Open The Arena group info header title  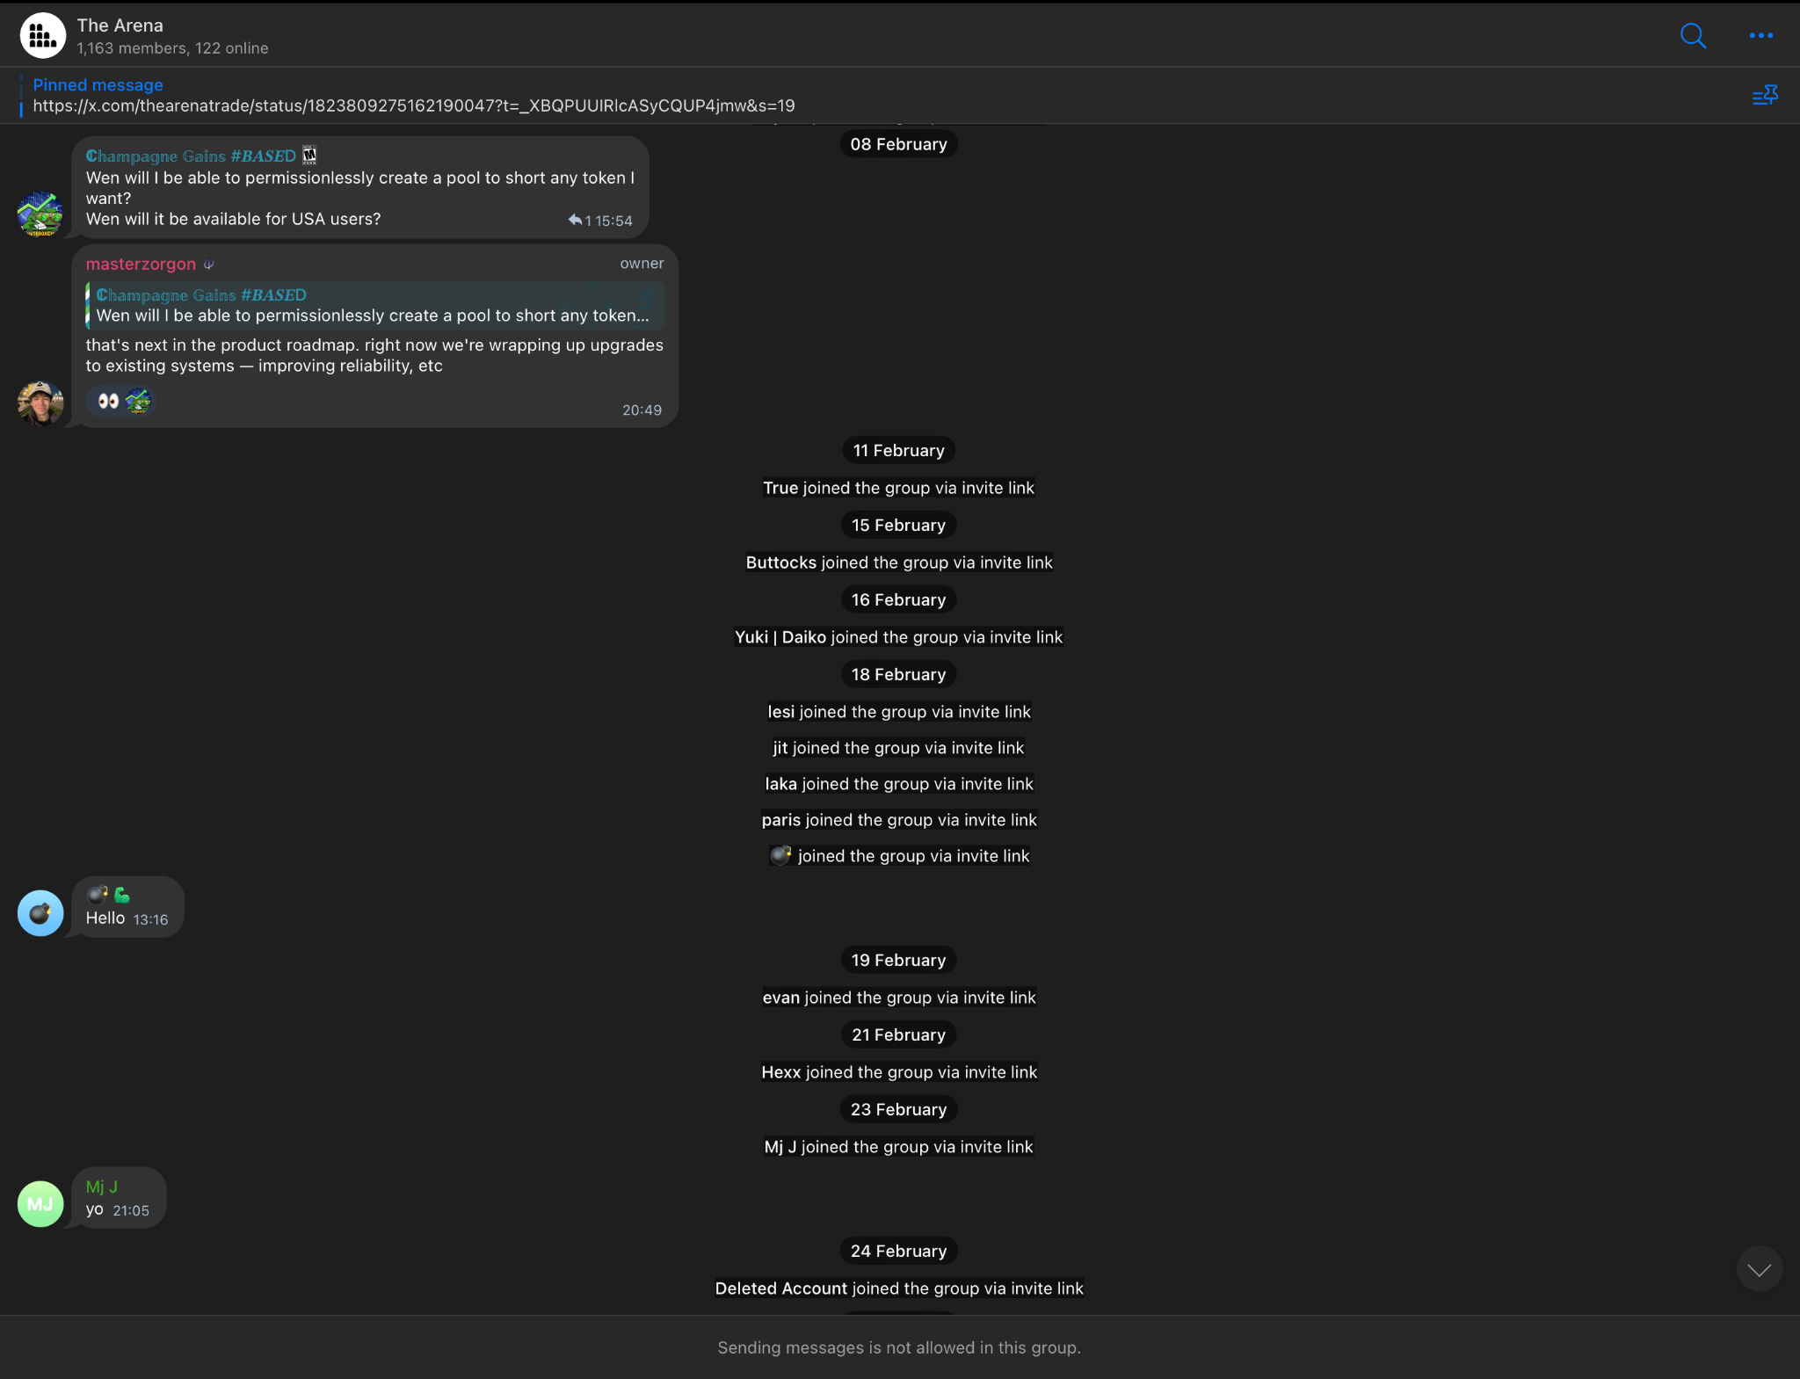(x=120, y=25)
